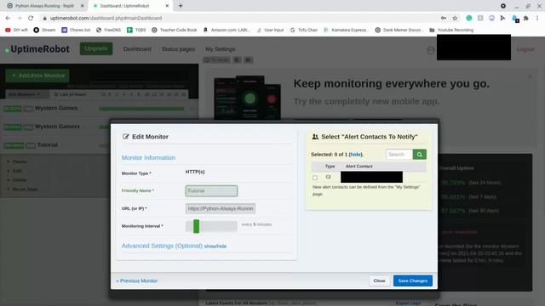Close the Dashboard UptimeRobot tab

[x=167, y=6]
